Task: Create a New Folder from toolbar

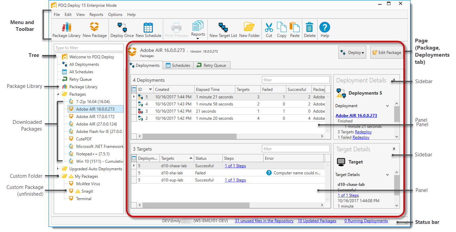Action: [249, 27]
